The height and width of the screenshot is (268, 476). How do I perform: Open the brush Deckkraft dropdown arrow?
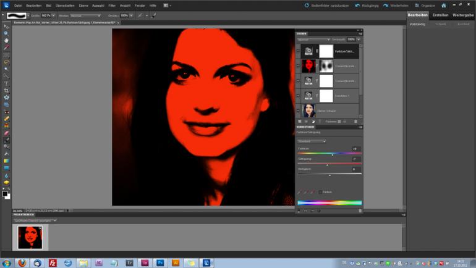pyautogui.click(x=131, y=15)
